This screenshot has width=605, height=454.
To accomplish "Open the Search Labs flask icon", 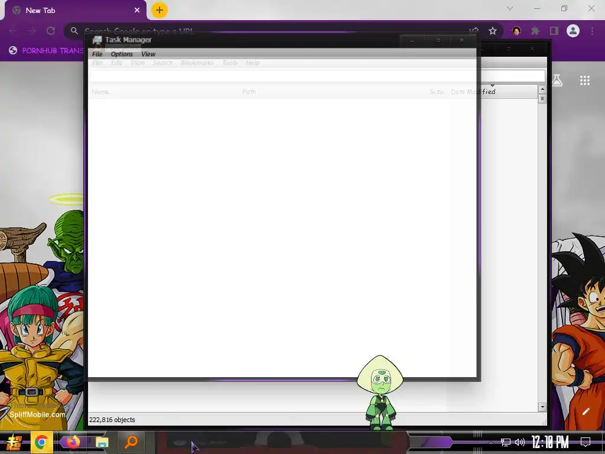I will [x=557, y=80].
